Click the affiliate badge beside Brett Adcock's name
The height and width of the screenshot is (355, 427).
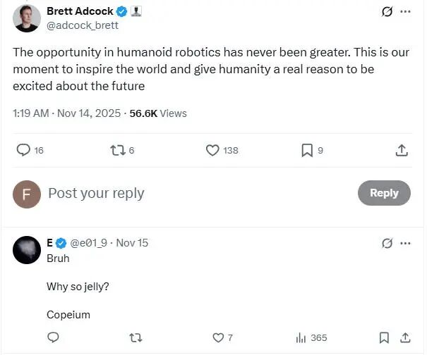click(136, 11)
